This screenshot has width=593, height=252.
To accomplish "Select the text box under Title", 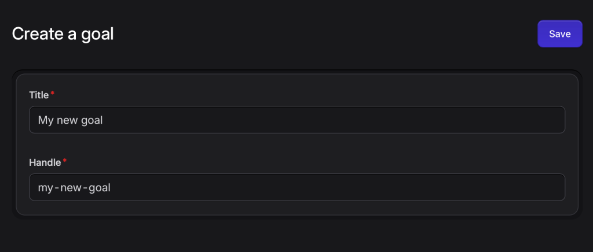I will (x=296, y=120).
